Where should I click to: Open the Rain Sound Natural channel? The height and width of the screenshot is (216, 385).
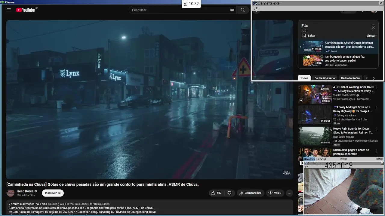[x=343, y=137]
